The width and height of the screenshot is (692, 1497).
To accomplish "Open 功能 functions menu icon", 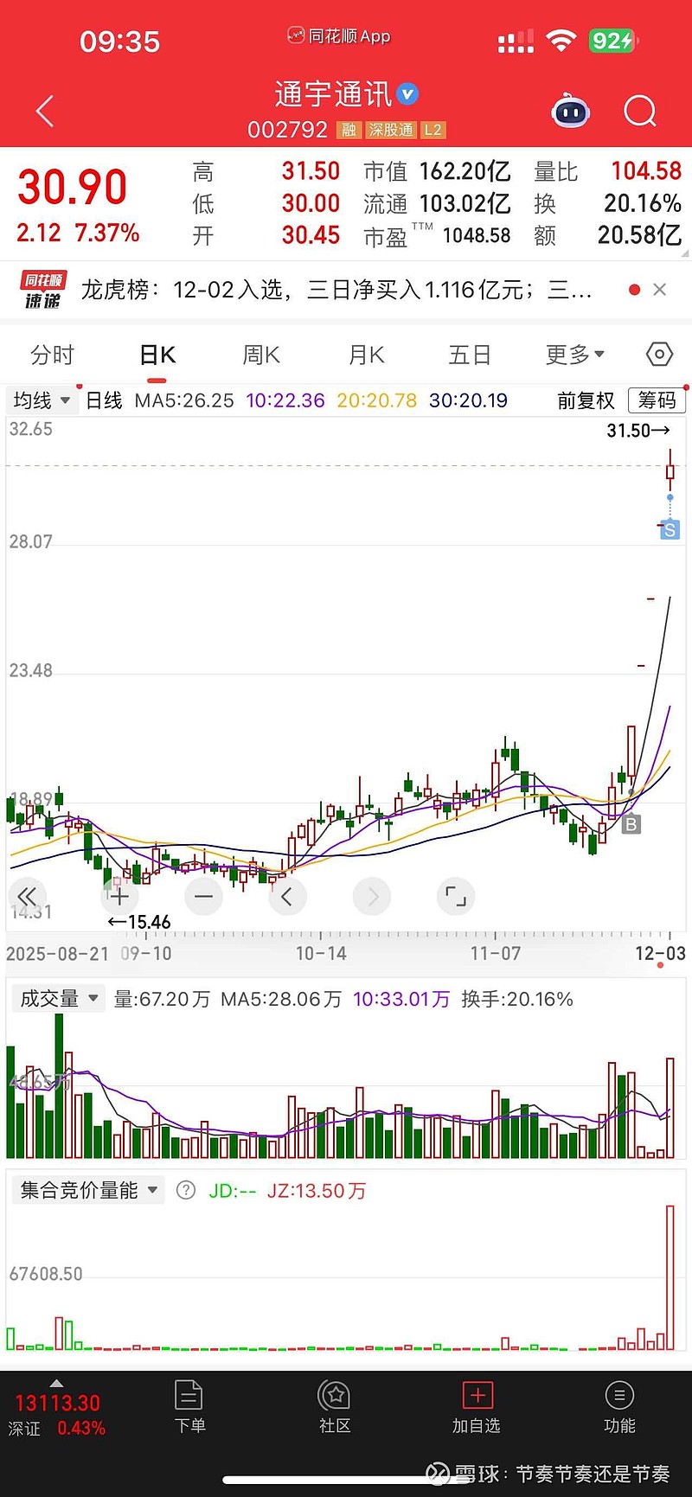I will 619,1407.
